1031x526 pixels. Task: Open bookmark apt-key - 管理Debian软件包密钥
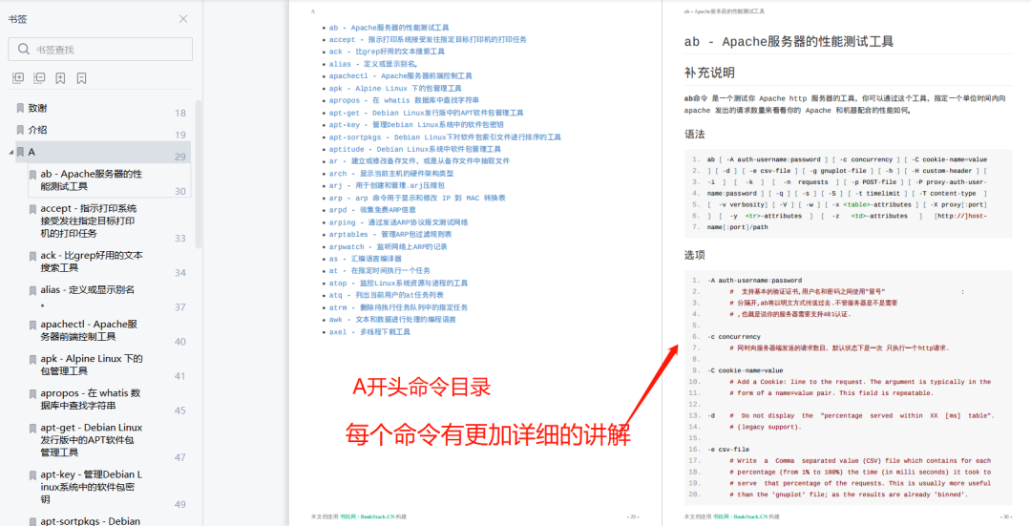click(x=91, y=487)
